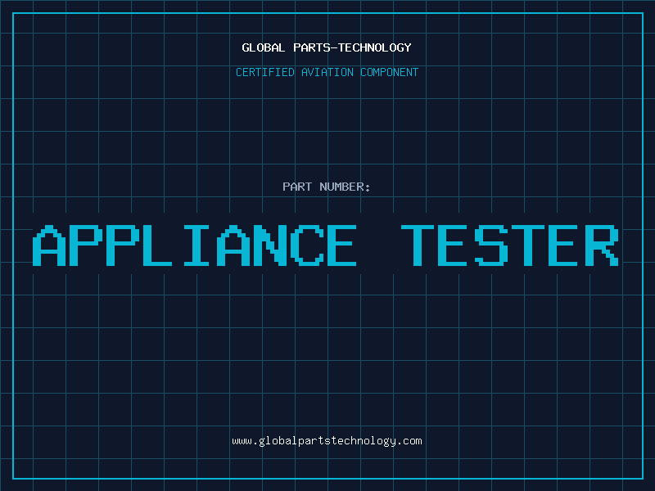Click the APPLIANCE TESTER large text
Viewport: 655px width, 491px height.
point(326,245)
